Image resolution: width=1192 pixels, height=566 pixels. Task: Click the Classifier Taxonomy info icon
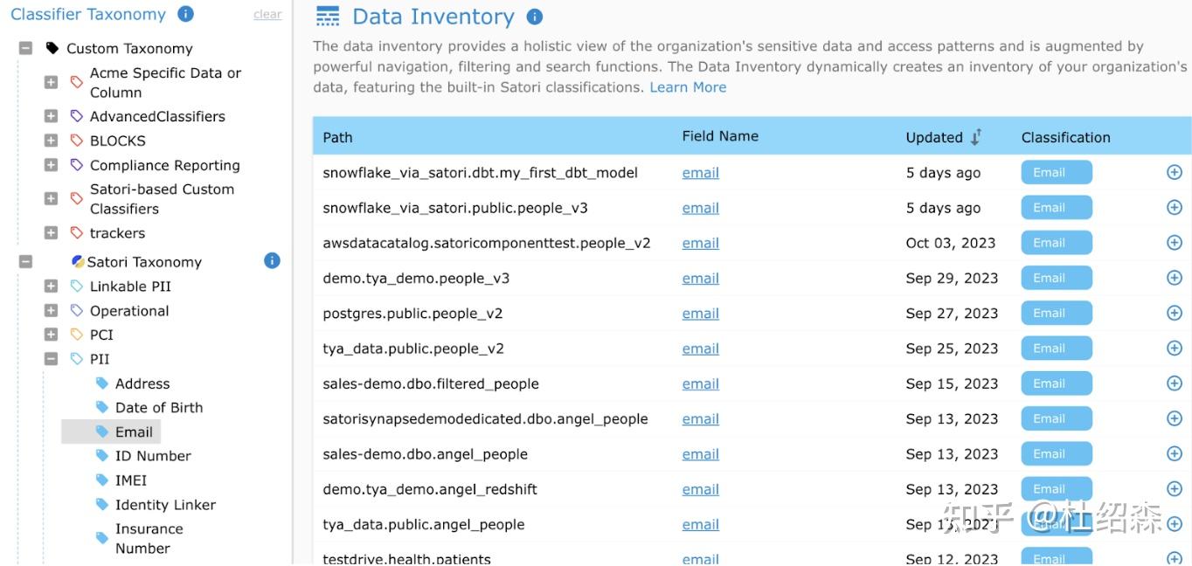(x=185, y=14)
